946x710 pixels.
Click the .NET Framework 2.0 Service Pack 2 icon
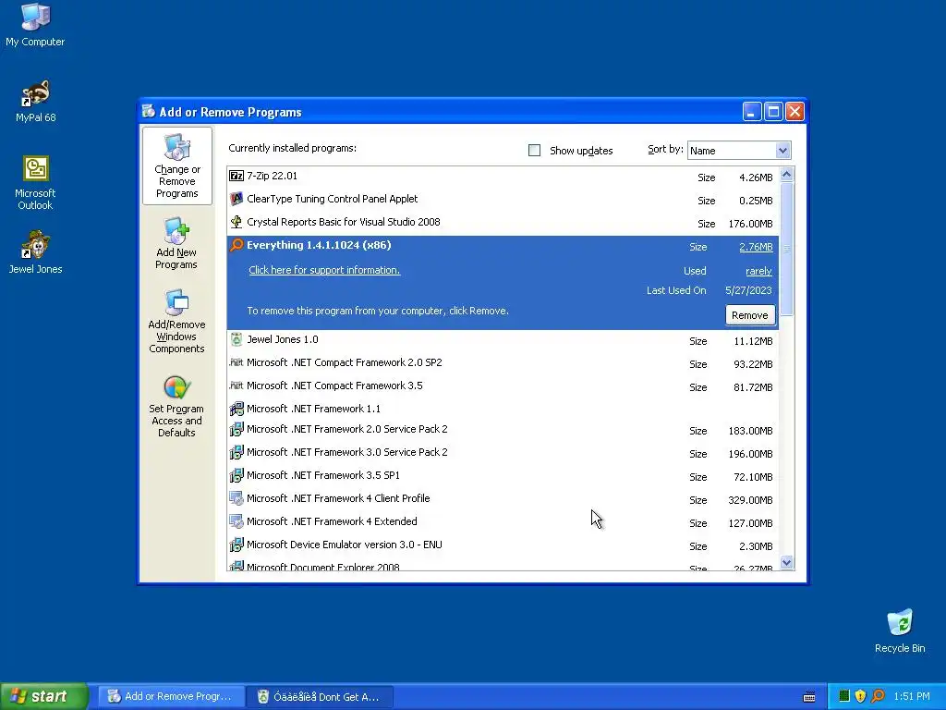236,430
